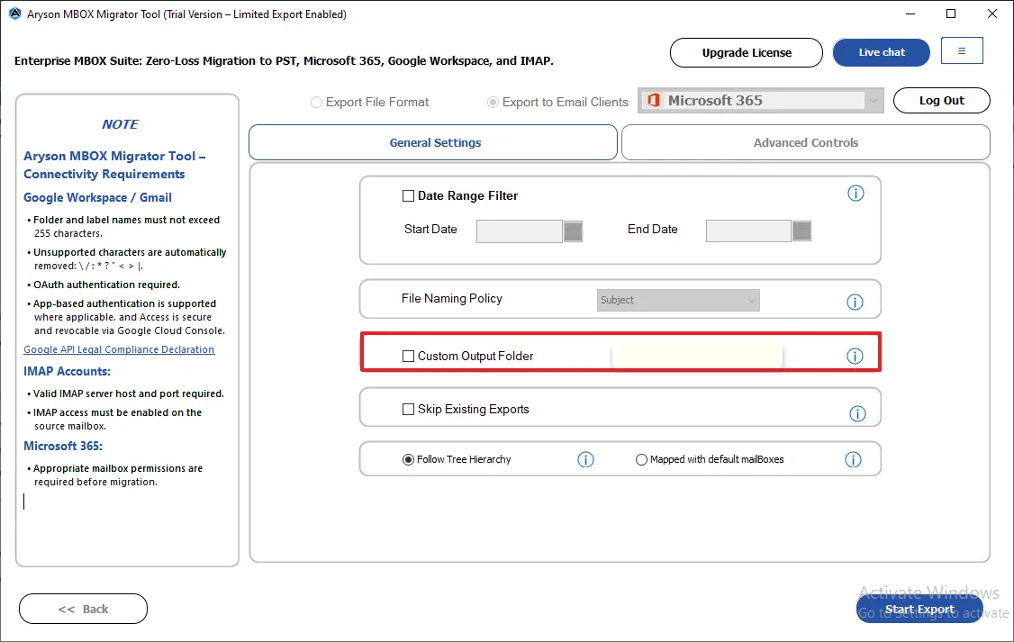Choose Mapped with default mailBoxes radio

coord(641,460)
